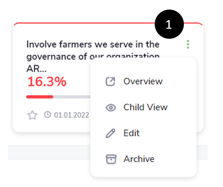Click the grey unfilled progress bar portion
Screen dimensions: 223x187
(72, 97)
